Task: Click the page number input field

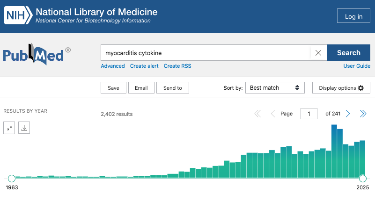Action: (x=309, y=114)
